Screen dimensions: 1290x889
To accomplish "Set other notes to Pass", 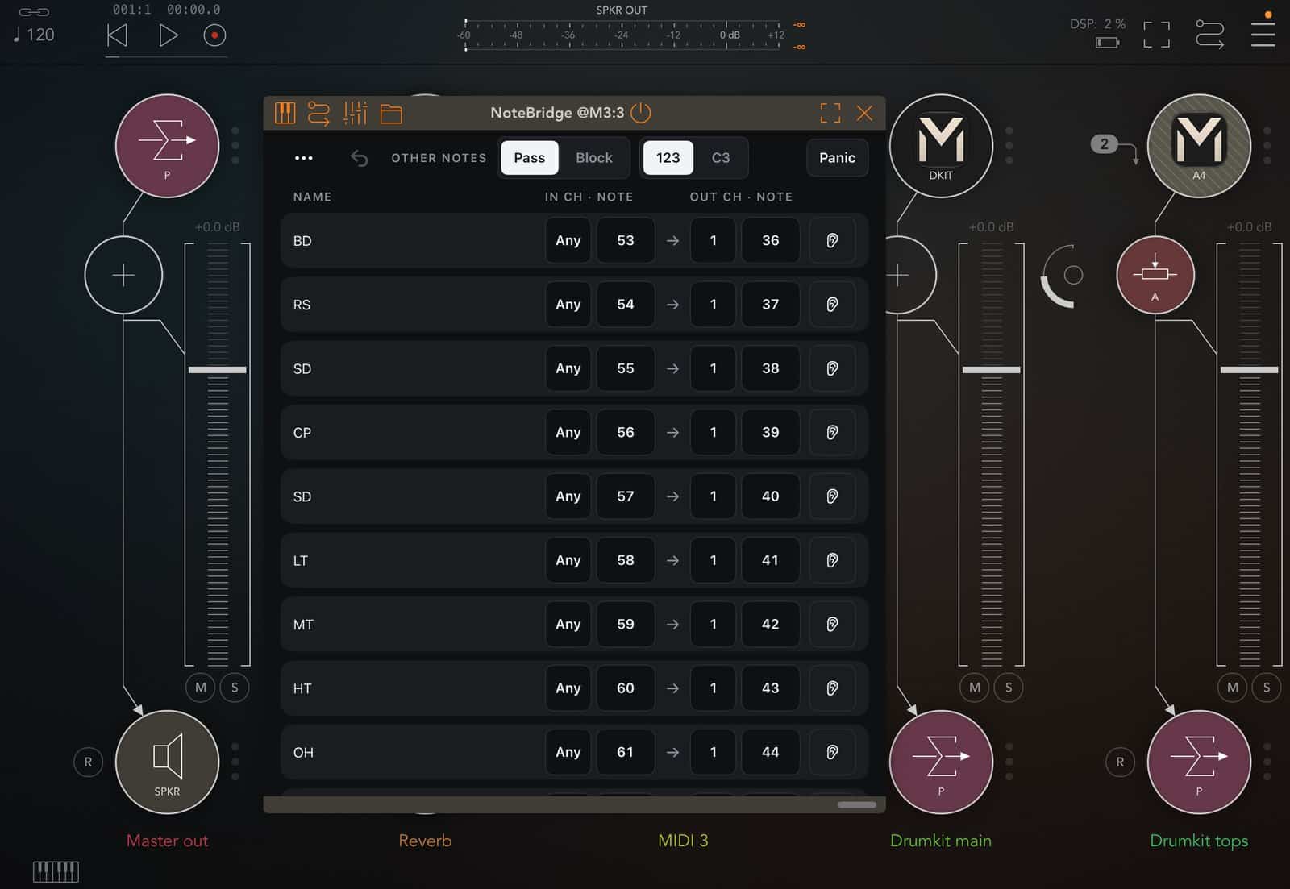I will click(530, 158).
